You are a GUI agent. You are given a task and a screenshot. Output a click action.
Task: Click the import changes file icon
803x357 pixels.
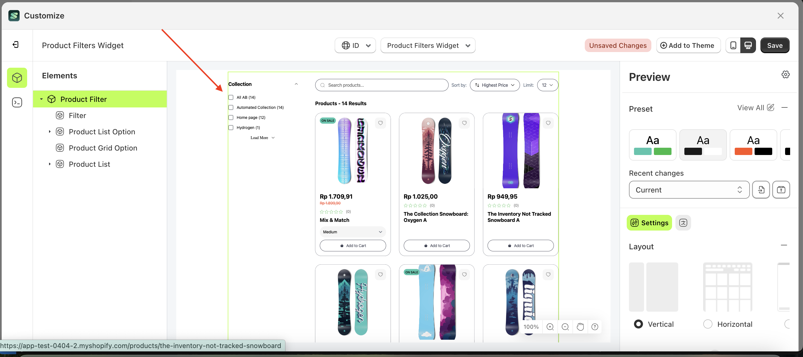click(x=761, y=190)
